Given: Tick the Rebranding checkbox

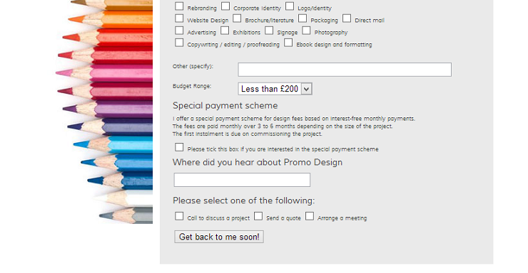Looking at the screenshot, I should click(179, 6).
